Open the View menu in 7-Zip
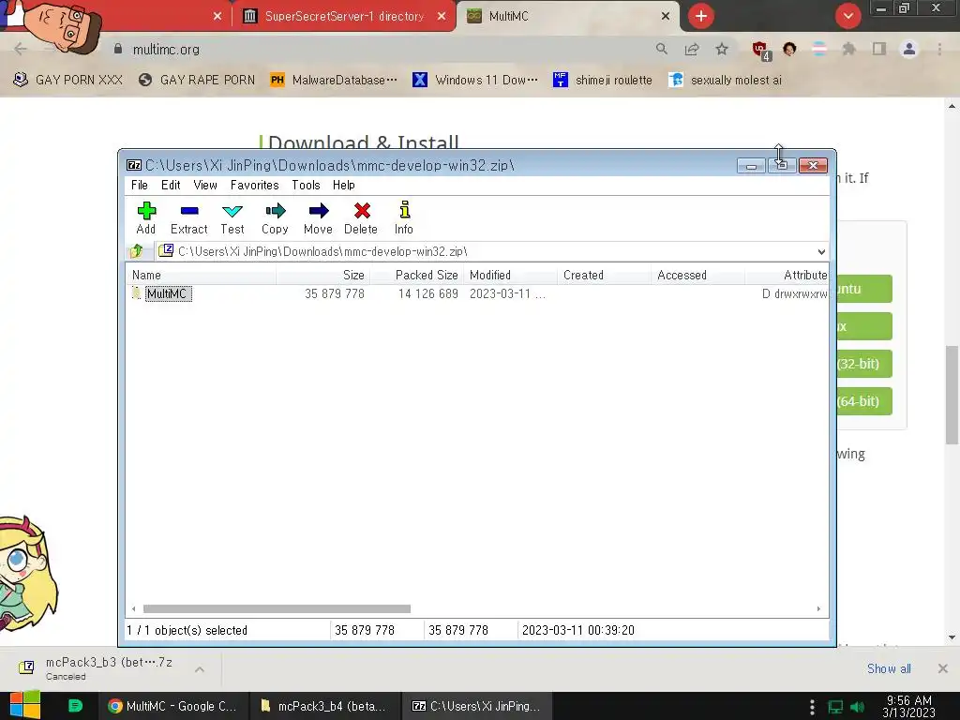960x720 pixels. tap(205, 185)
